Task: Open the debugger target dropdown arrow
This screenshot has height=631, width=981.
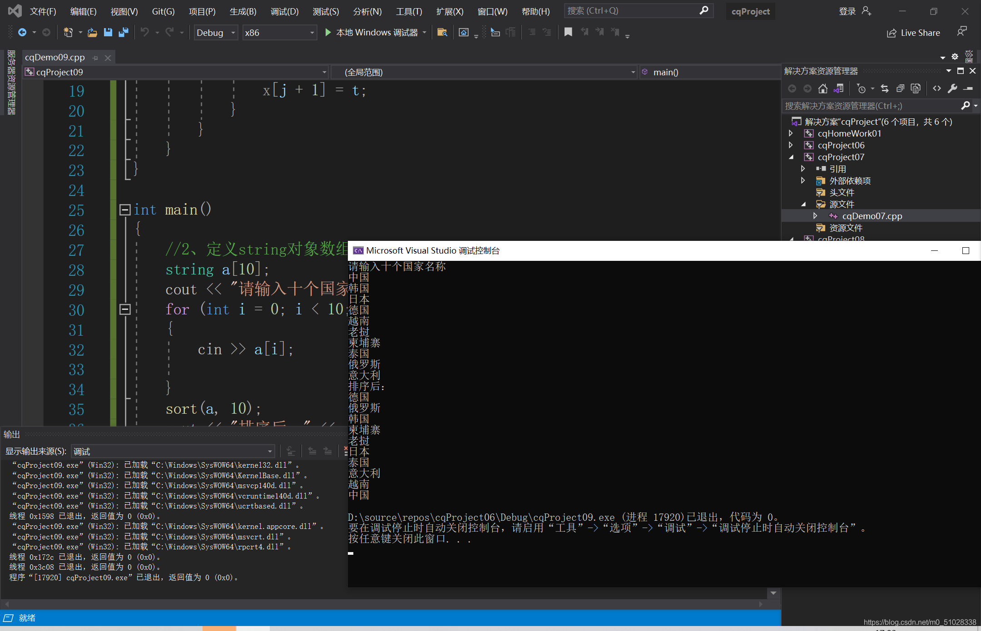Action: [x=425, y=32]
